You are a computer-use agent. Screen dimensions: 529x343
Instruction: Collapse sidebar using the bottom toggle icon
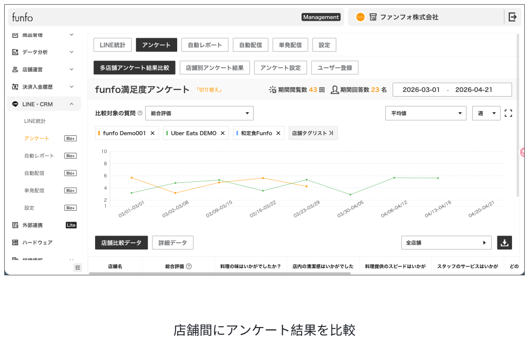click(77, 267)
